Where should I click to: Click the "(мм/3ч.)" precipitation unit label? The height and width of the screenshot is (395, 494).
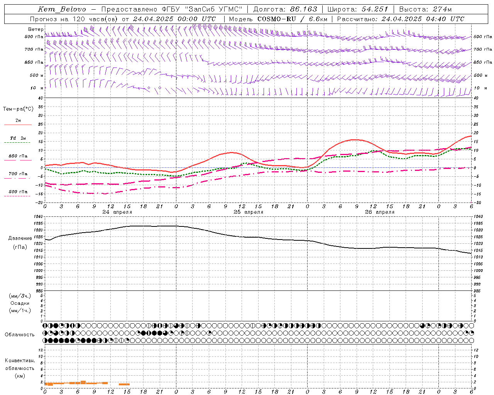pyautogui.click(x=20, y=296)
